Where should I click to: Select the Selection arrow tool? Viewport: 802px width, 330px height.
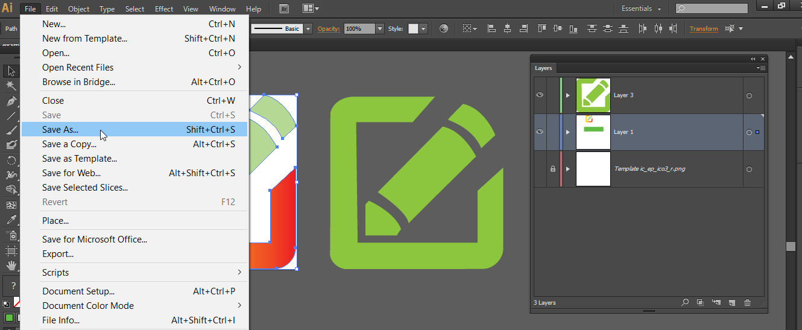11,71
